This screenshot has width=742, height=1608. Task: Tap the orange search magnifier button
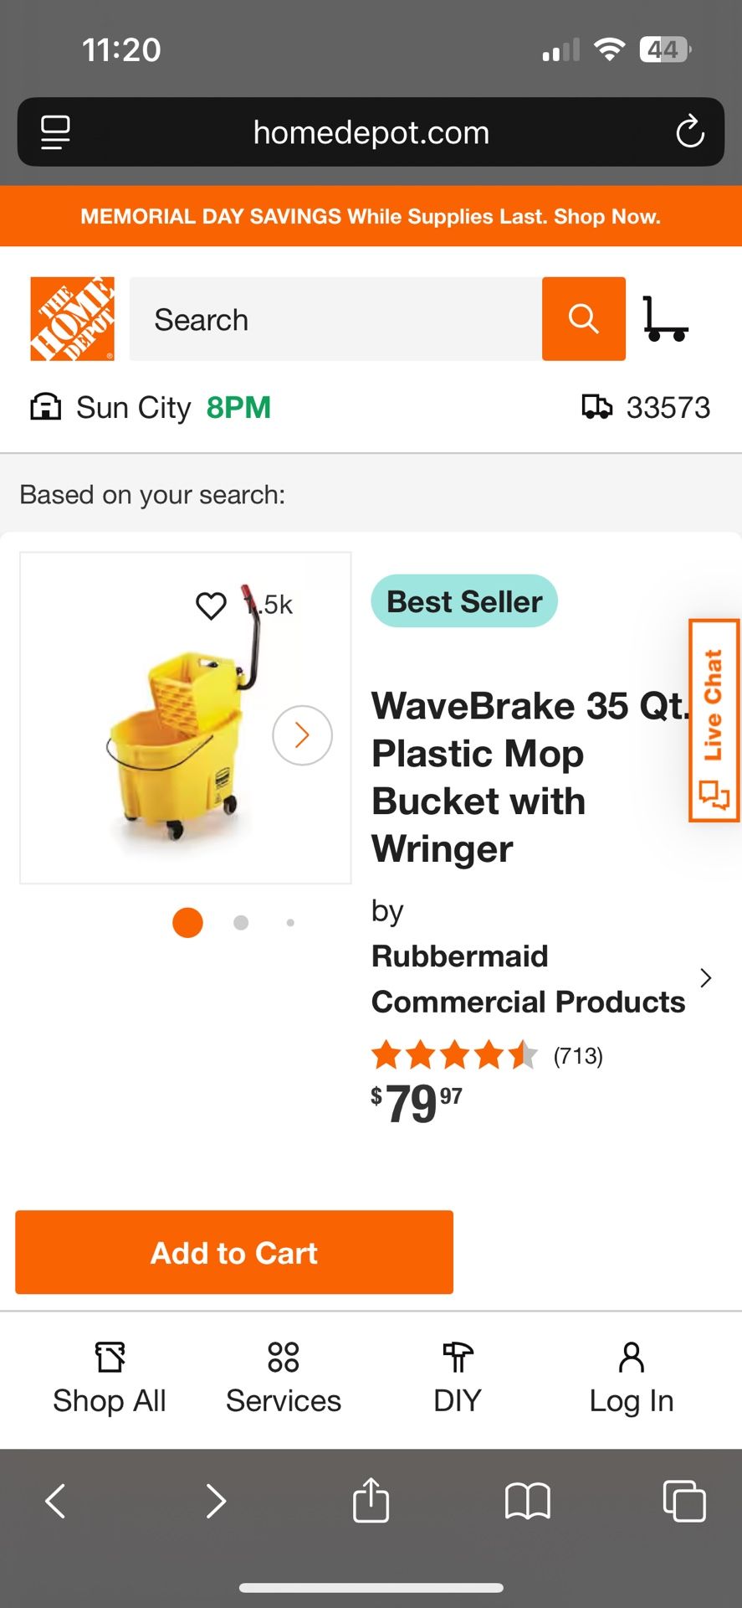[583, 319]
